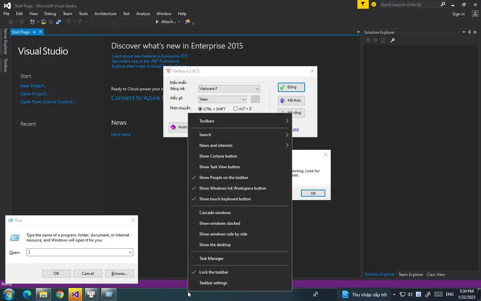Expand the News and interests submenu
Image resolution: width=481 pixels, height=301 pixels.
[240, 145]
